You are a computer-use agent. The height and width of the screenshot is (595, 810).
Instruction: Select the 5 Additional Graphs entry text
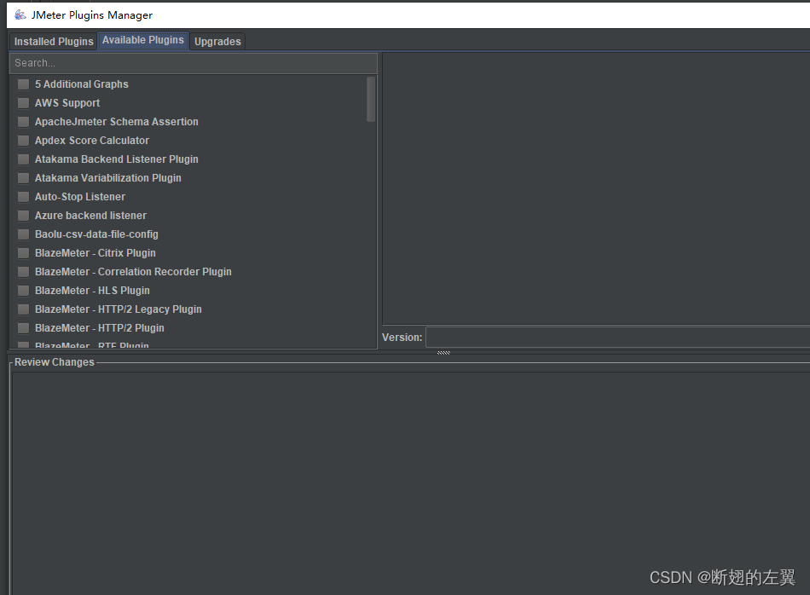(x=82, y=84)
